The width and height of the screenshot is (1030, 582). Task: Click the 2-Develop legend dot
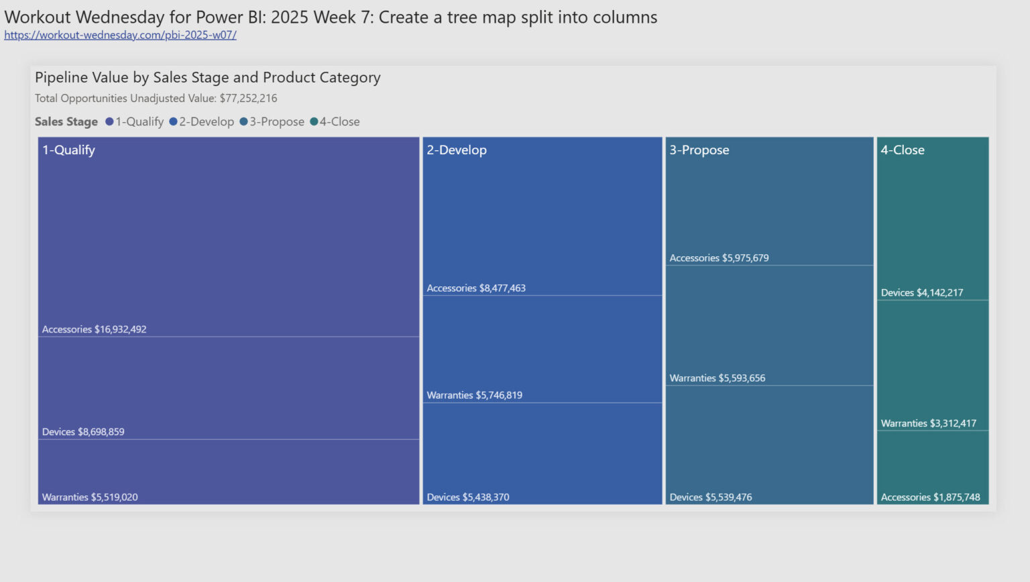pos(174,121)
